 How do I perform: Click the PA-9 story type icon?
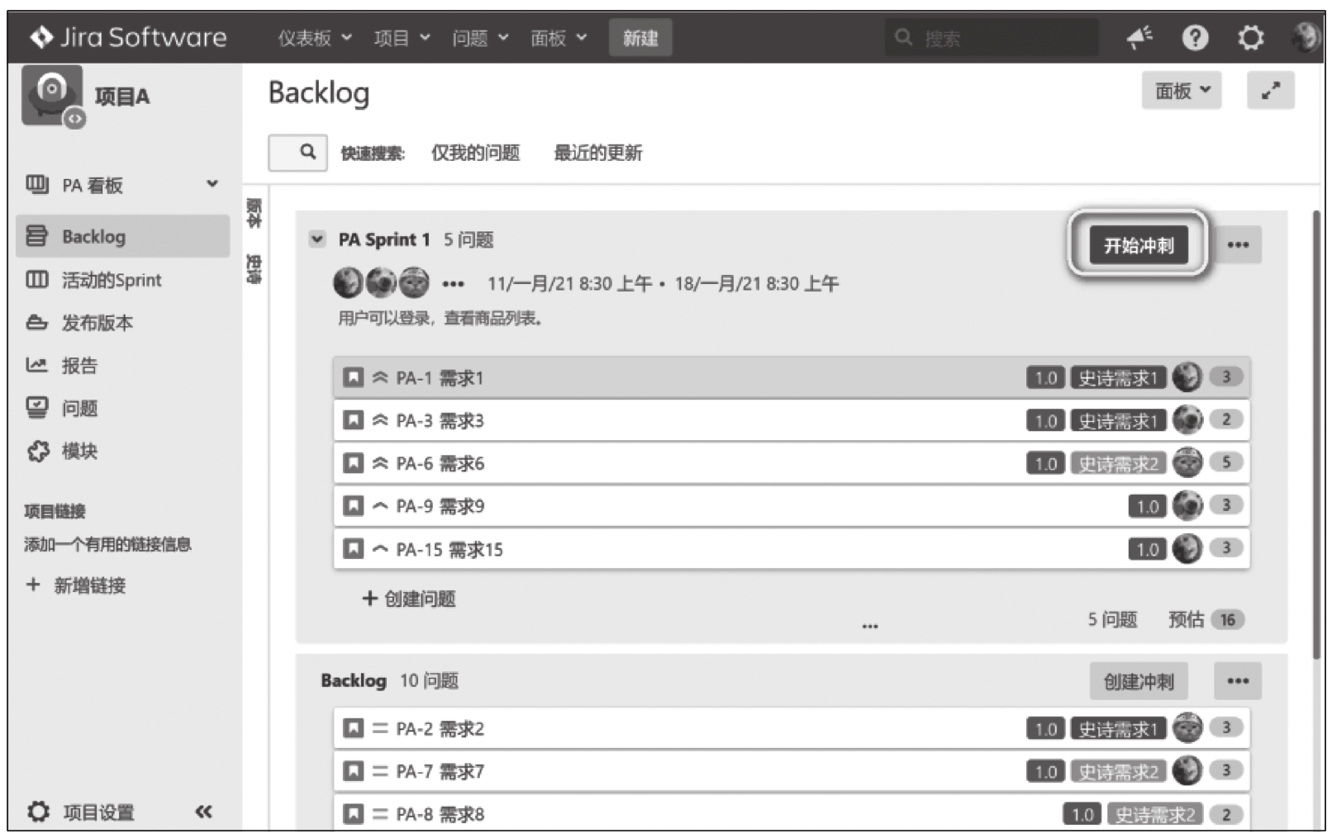(353, 506)
